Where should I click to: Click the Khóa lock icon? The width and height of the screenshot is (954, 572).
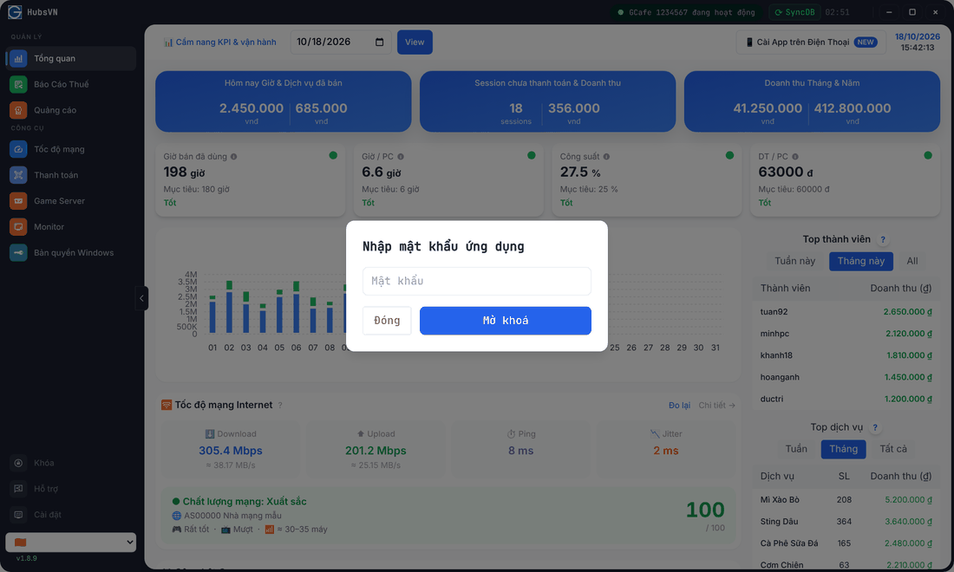[18, 463]
